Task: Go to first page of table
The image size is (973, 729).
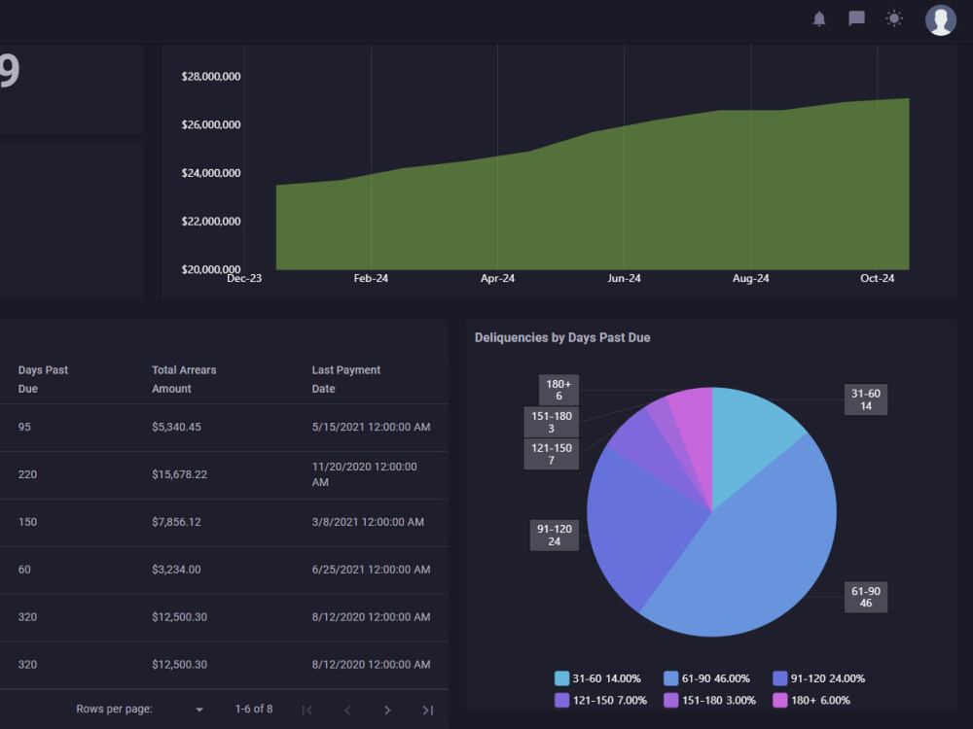Action: coord(306,710)
